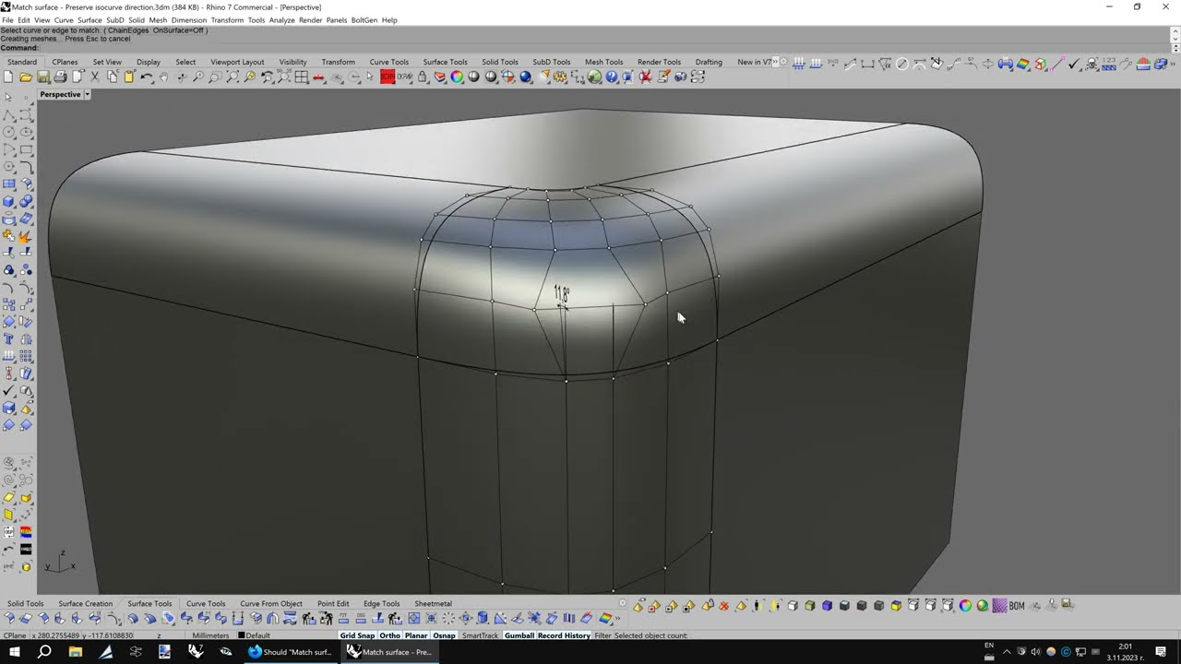The width and height of the screenshot is (1181, 664).
Task: Cut selection with the scissors icon
Action: [94, 77]
